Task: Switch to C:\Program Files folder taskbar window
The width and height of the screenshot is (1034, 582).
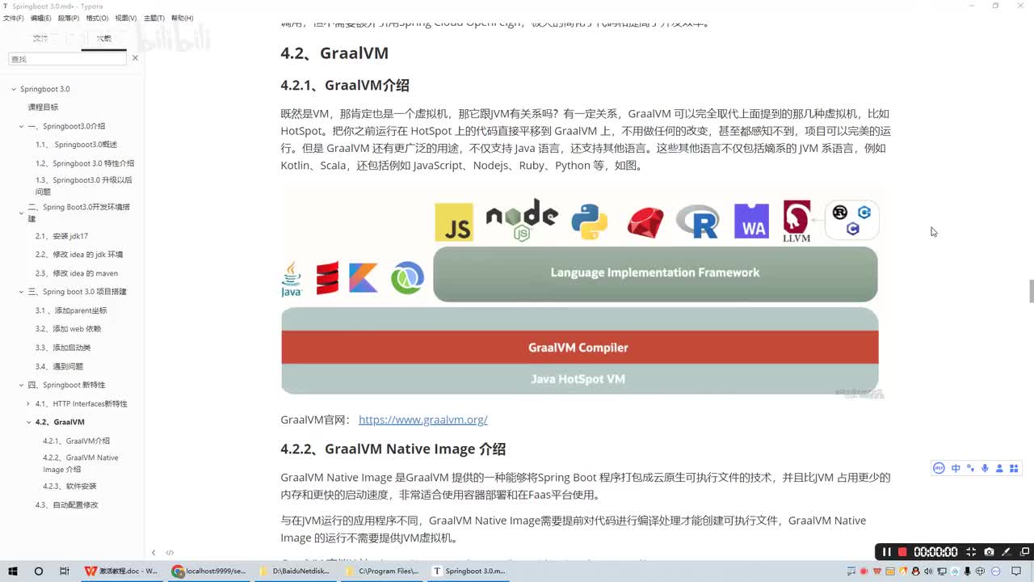Action: click(x=382, y=571)
